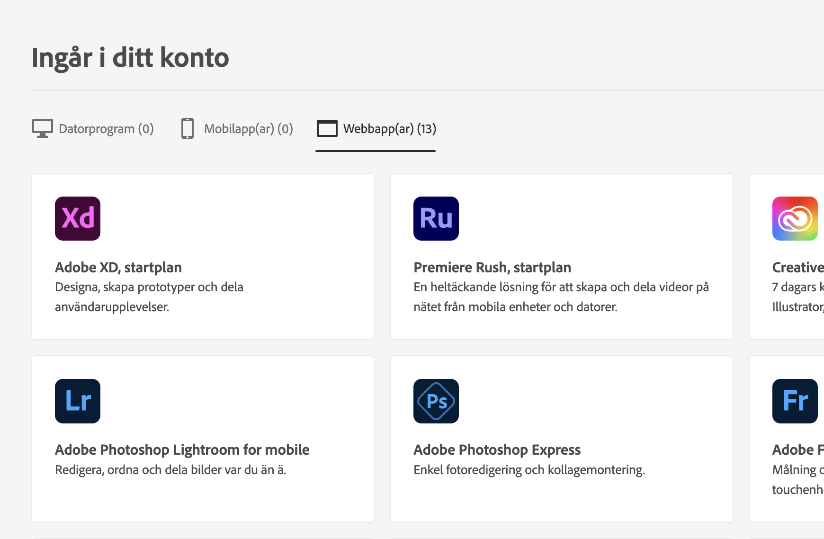Click the Photoshop Express Ps icon
The image size is (824, 539).
pyautogui.click(x=436, y=401)
